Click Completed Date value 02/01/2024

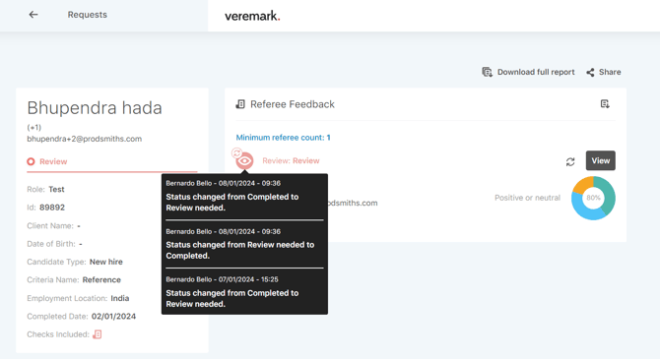pos(113,316)
